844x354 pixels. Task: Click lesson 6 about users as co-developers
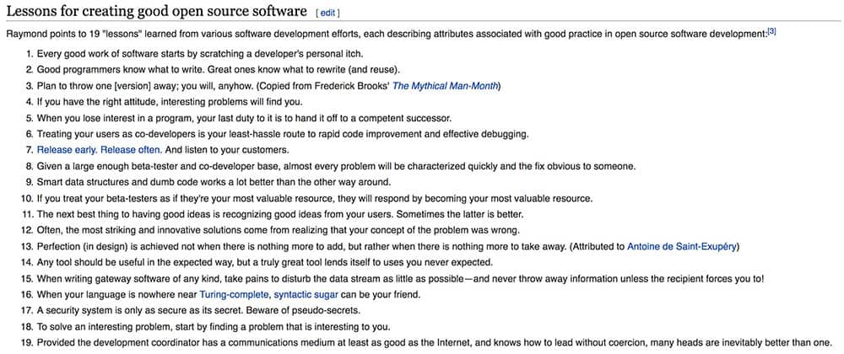coord(283,134)
